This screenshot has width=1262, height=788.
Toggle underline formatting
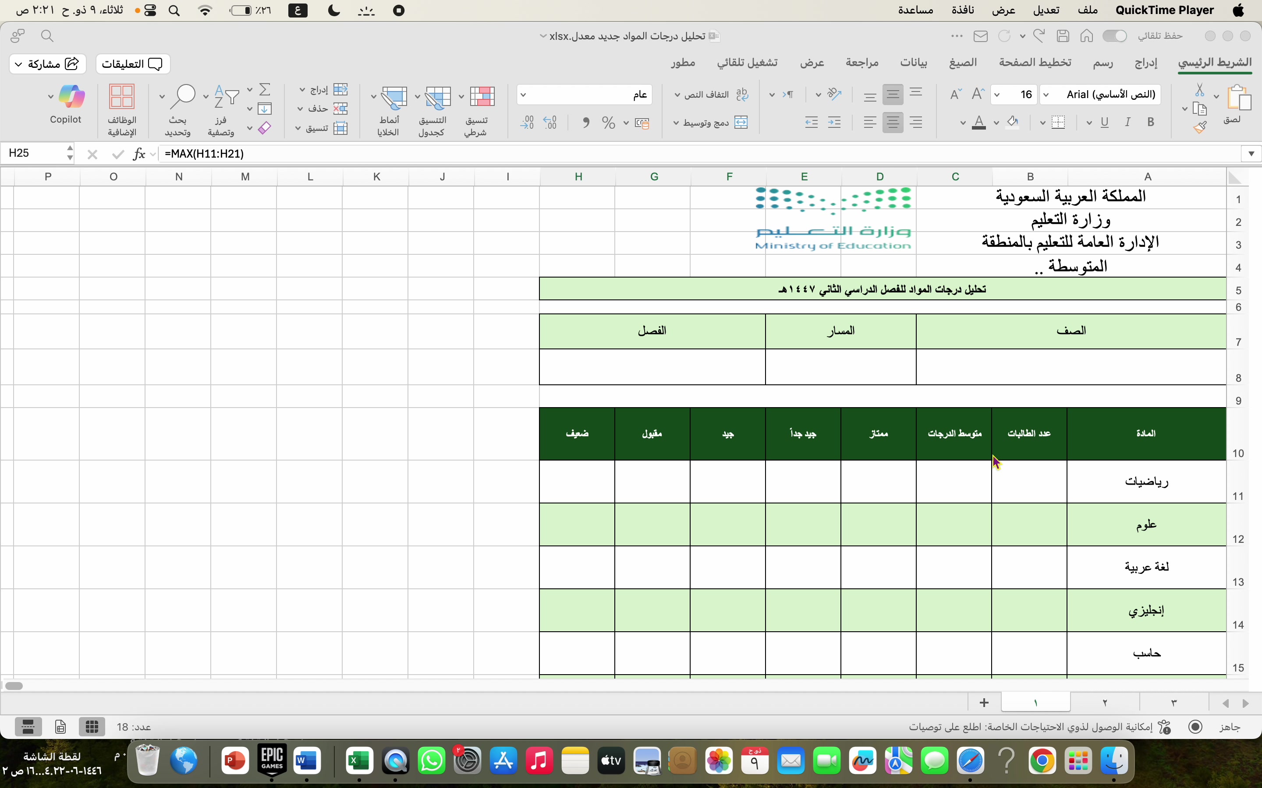1105,123
